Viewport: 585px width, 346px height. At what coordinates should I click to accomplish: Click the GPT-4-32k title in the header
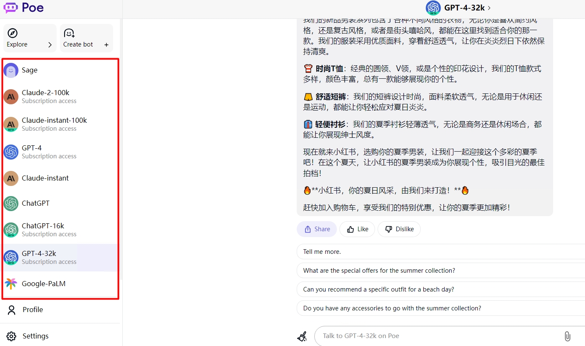[464, 8]
